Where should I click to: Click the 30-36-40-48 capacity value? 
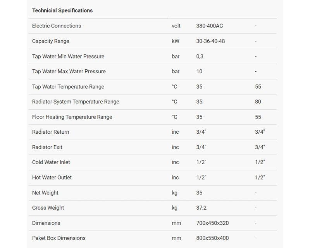point(210,41)
